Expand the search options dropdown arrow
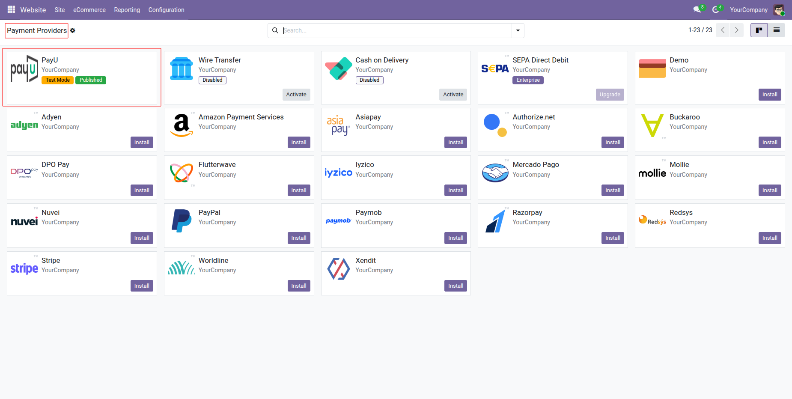 (x=518, y=30)
